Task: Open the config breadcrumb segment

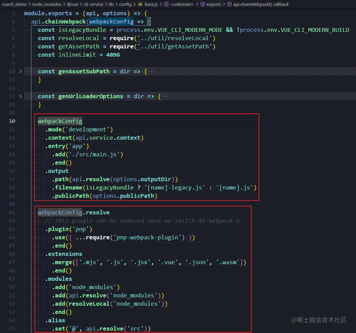Action: [125, 4]
